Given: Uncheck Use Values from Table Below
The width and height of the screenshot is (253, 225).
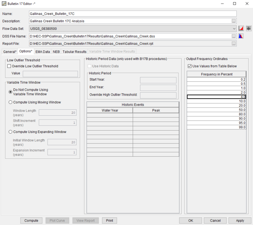Looking at the screenshot, I should [189, 66].
